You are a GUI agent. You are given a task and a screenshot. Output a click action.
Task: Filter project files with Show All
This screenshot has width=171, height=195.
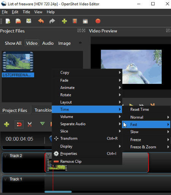(x=13, y=43)
